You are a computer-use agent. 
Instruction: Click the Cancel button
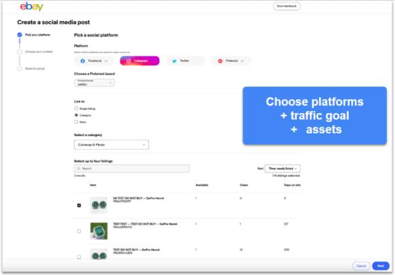click(361, 266)
